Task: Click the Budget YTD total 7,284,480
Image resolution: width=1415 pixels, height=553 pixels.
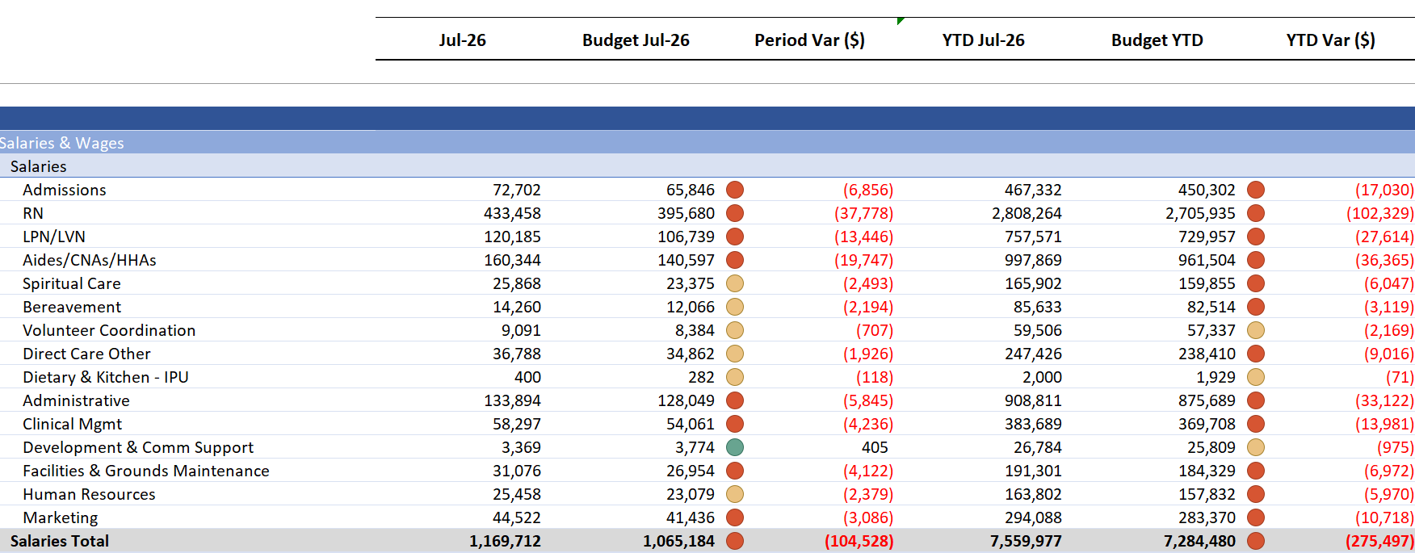Action: (1199, 541)
